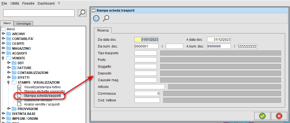The height and width of the screenshot is (123, 290).
Task: Click the A num. doc. 9999999 field
Action: [219, 46]
